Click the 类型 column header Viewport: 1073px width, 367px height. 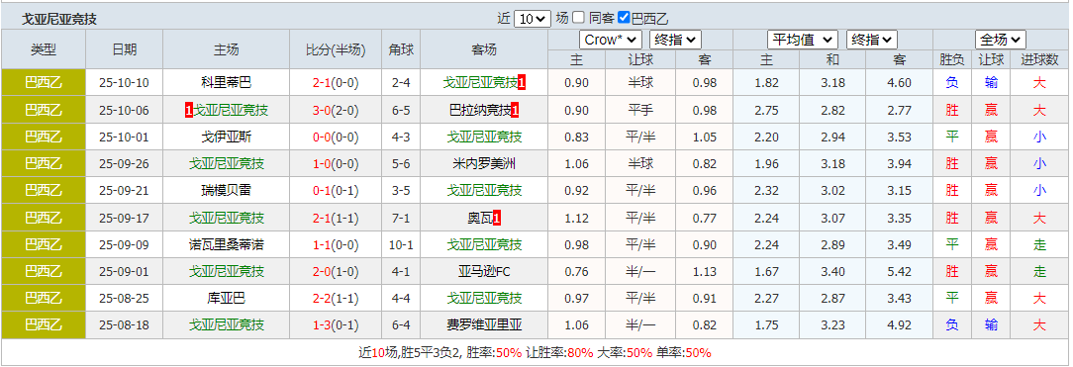44,49
